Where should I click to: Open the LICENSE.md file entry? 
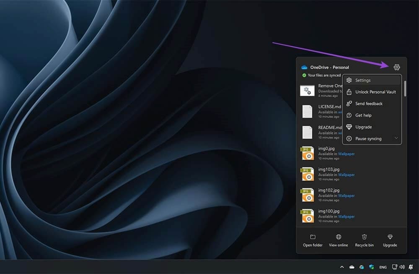(x=321, y=111)
